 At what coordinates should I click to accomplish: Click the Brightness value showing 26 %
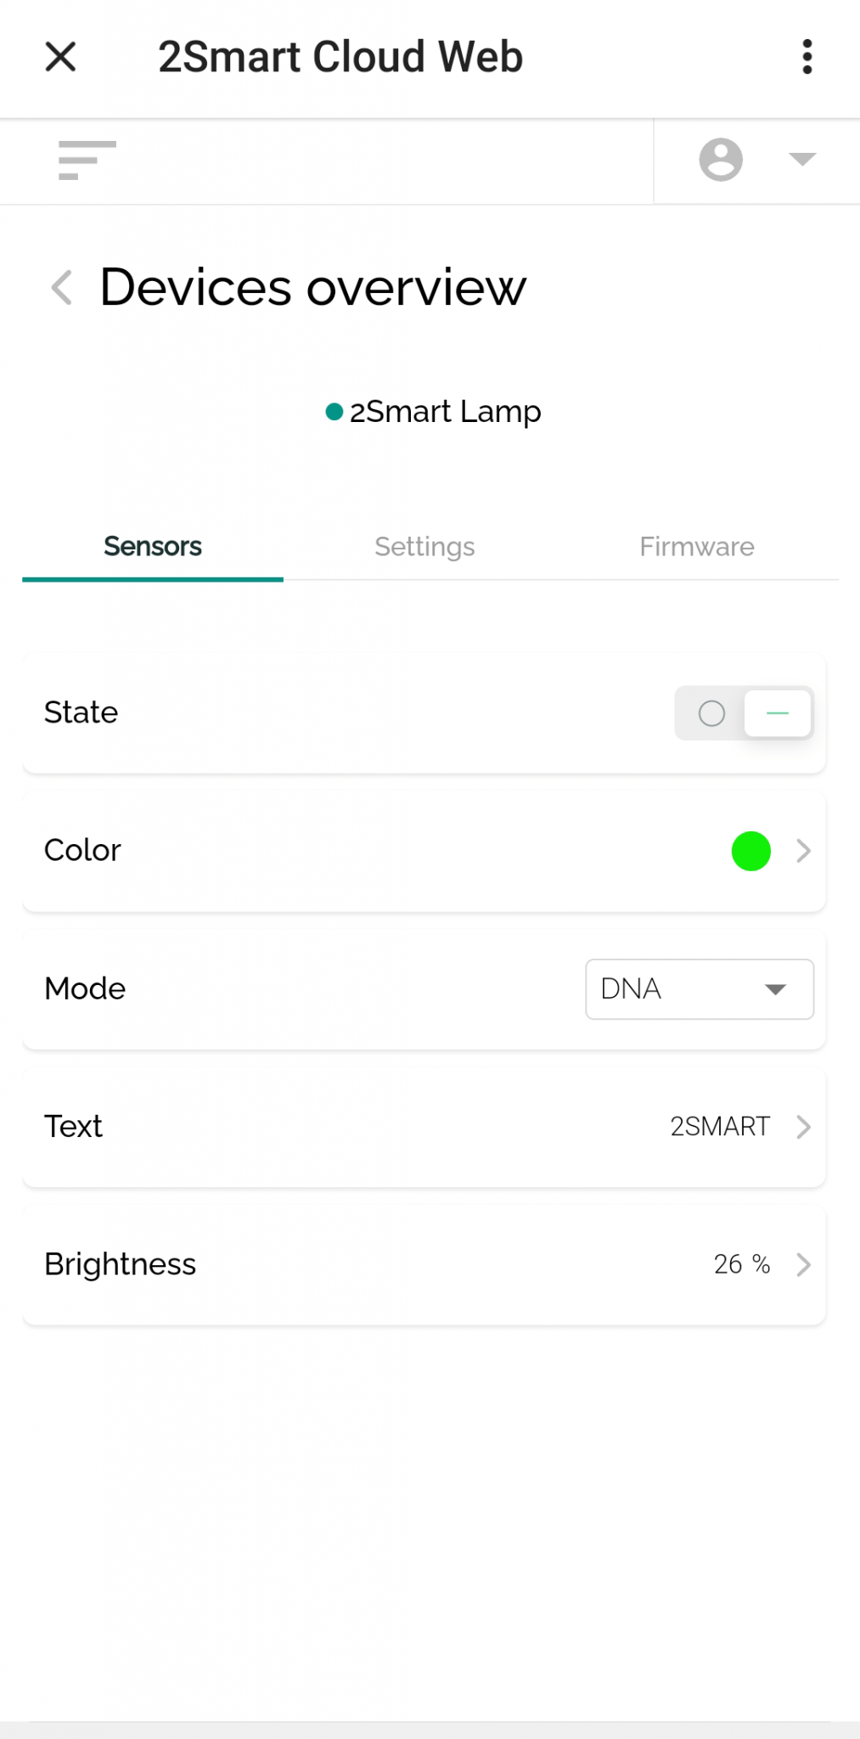(x=742, y=1264)
